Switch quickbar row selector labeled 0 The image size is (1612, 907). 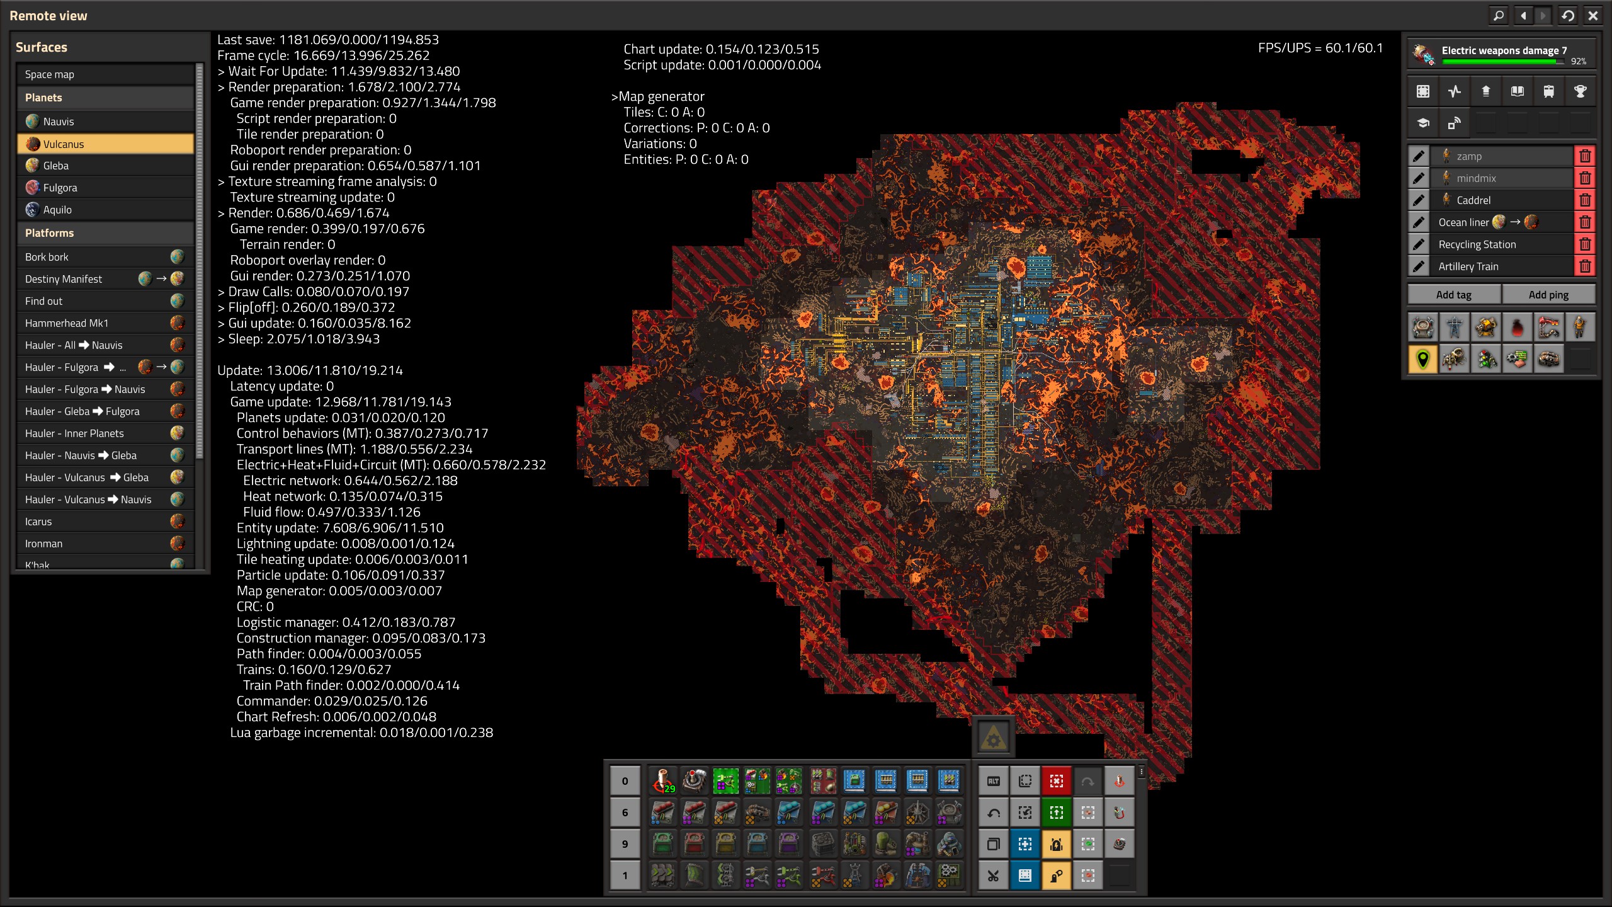625,781
